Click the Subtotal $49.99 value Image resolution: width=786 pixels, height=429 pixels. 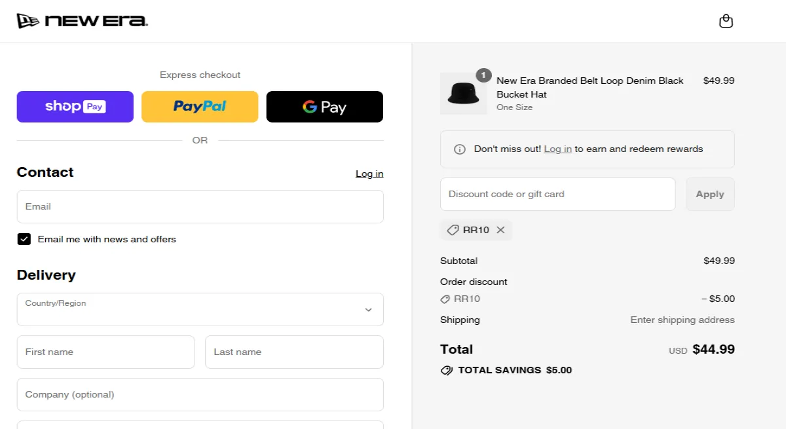pos(719,261)
